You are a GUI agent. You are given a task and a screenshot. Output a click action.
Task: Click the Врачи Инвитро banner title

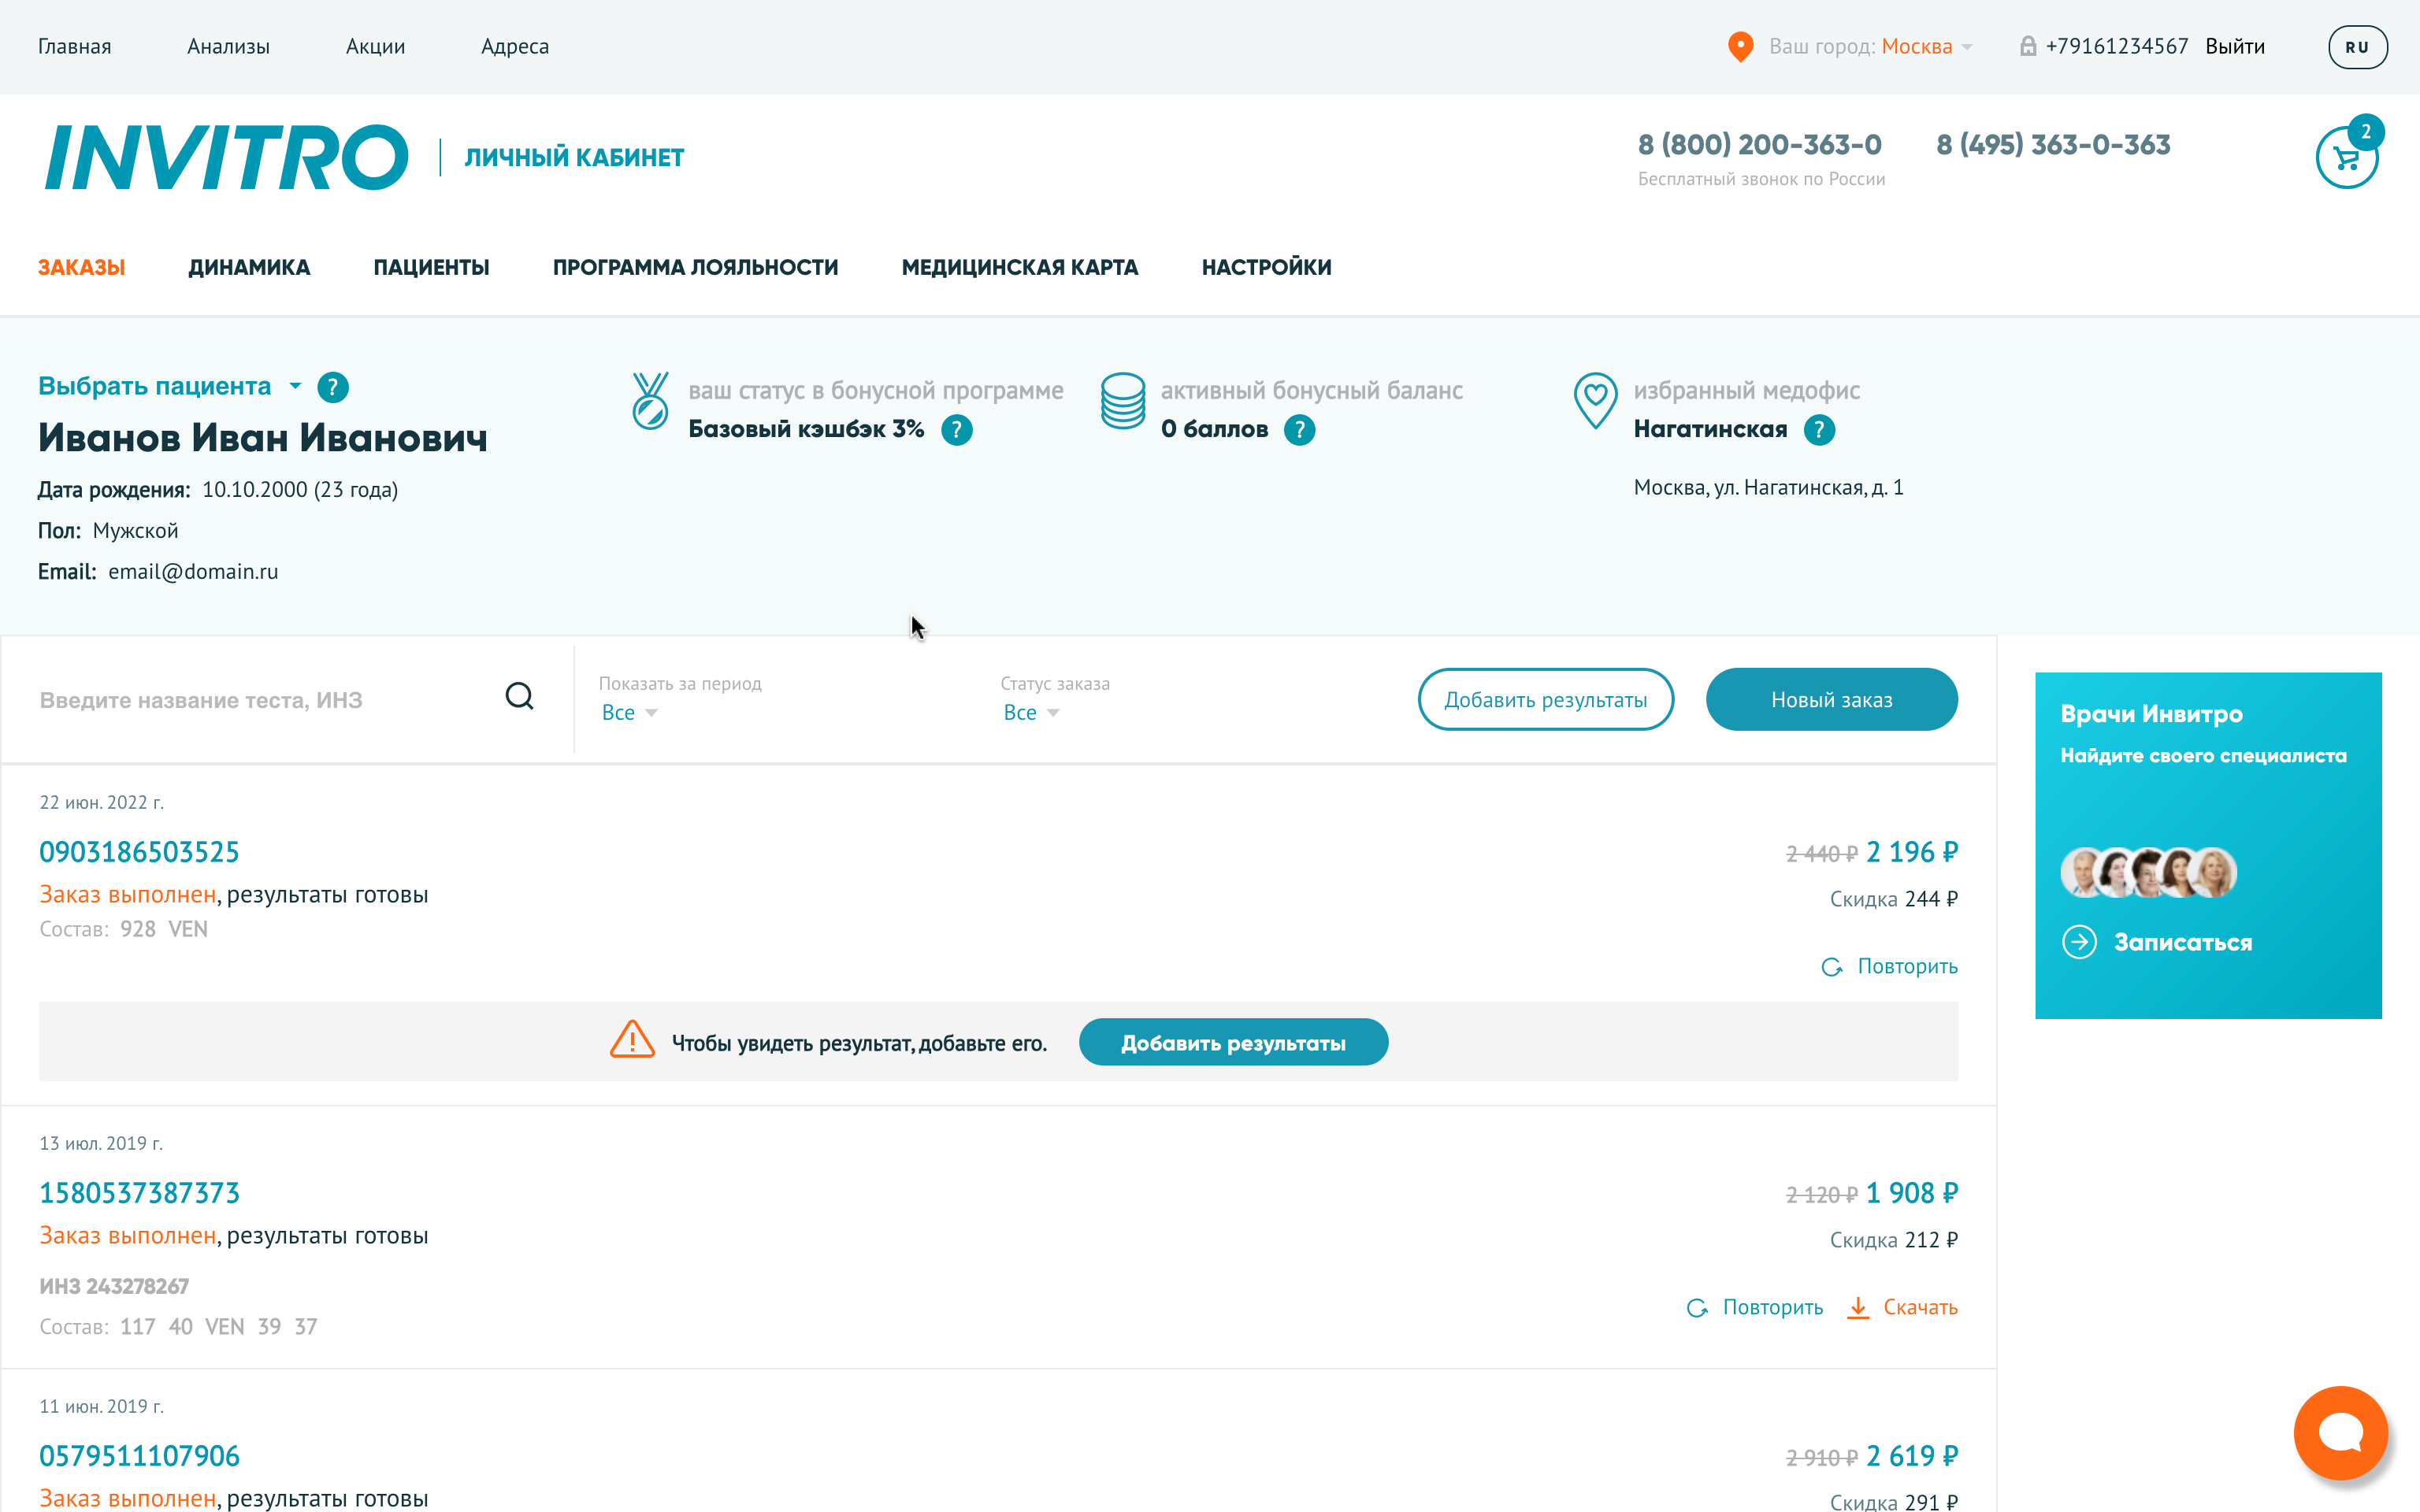tap(2151, 714)
